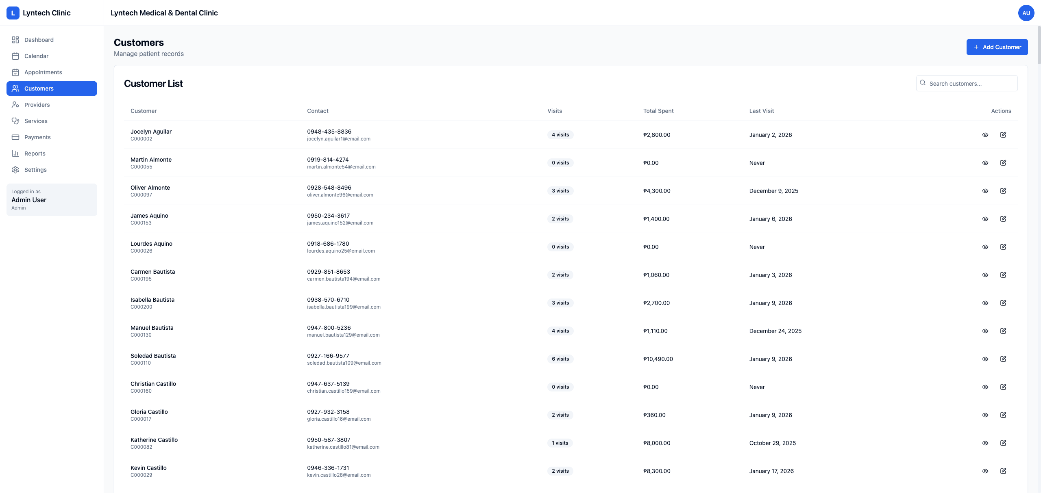Viewport: 1041px width, 493px height.
Task: Click the Visits column header
Action: pos(555,111)
